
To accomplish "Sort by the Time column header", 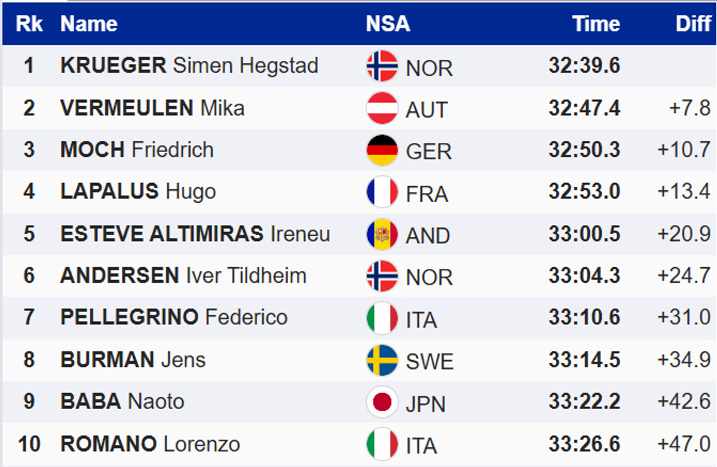I will click(x=596, y=24).
